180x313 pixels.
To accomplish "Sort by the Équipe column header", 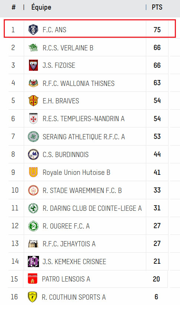I will [41, 7].
